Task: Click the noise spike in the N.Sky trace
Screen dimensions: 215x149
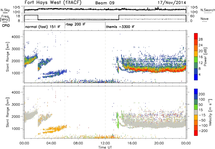Action: click(158, 8)
